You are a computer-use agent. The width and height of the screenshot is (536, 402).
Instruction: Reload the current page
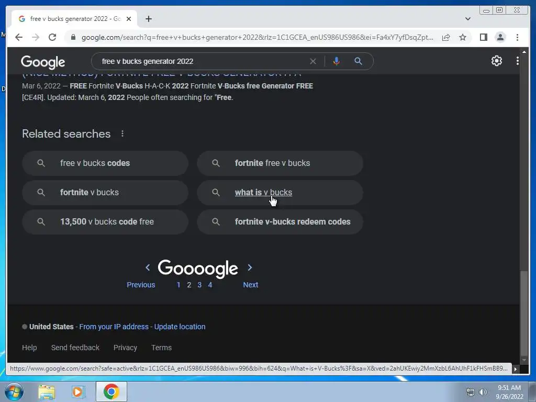52,37
